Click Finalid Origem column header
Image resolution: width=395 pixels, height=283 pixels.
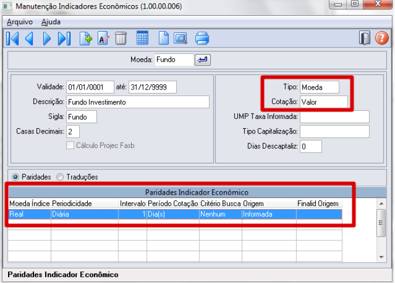coord(319,203)
